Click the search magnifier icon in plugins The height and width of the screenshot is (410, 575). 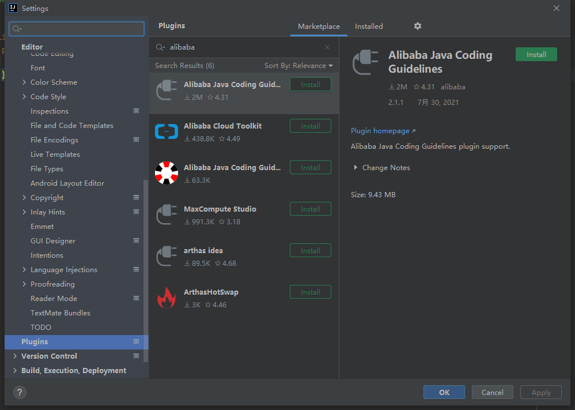pyautogui.click(x=160, y=47)
